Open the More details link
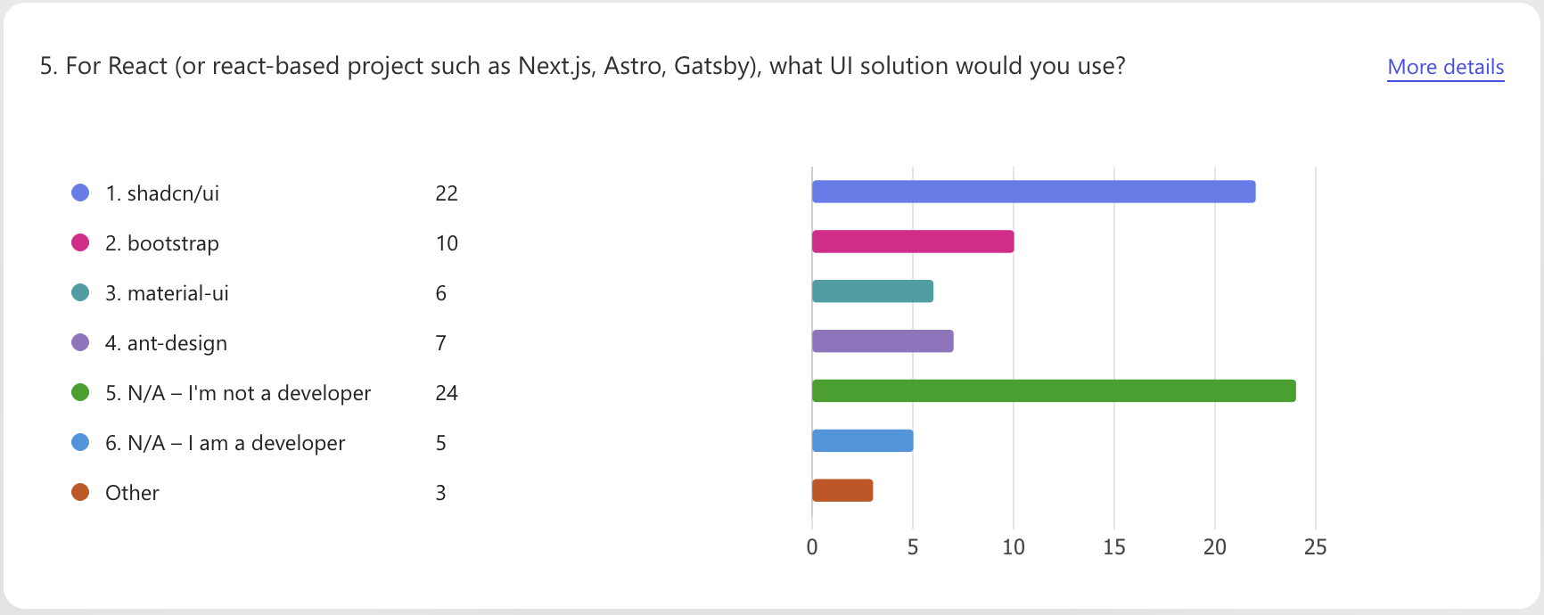The image size is (1544, 615). 1445,67
